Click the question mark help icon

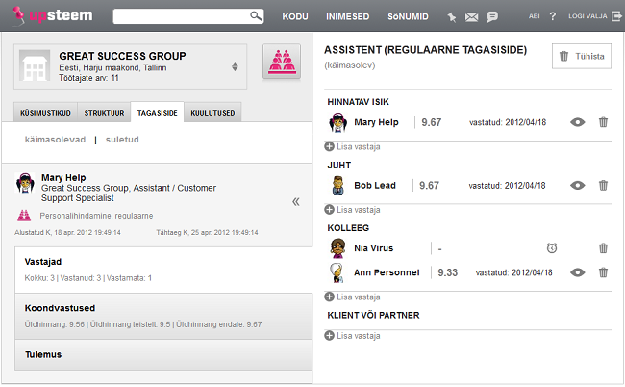click(x=553, y=16)
